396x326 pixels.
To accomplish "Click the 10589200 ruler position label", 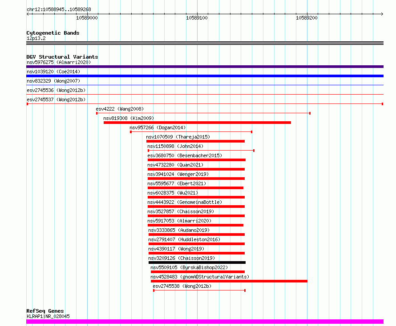I will click(307, 18).
